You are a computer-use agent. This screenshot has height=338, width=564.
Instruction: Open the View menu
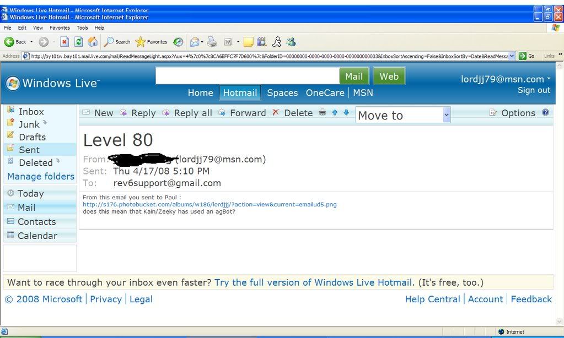click(38, 28)
